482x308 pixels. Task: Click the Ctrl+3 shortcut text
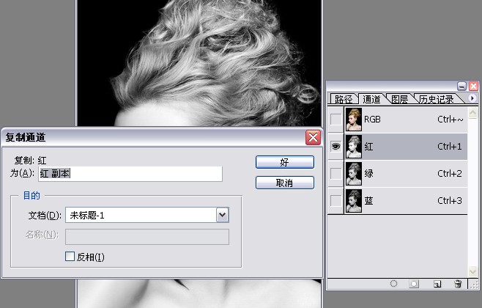(x=450, y=201)
